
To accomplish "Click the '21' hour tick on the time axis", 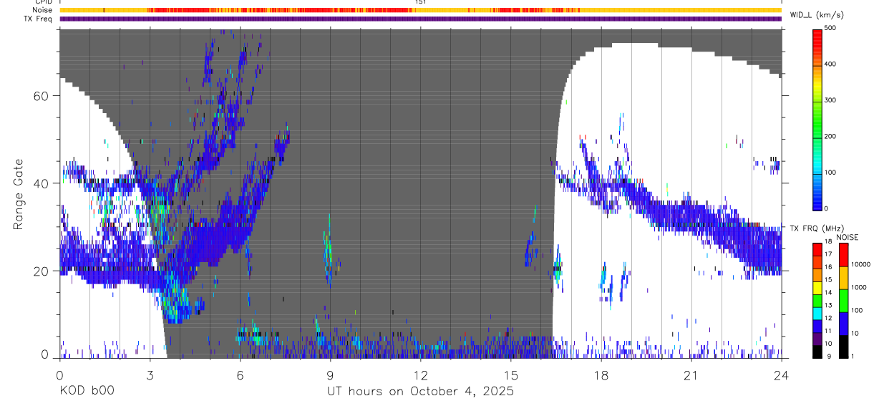I will (x=691, y=375).
